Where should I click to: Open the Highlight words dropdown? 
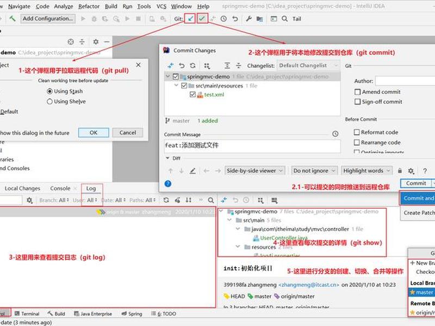click(x=366, y=171)
